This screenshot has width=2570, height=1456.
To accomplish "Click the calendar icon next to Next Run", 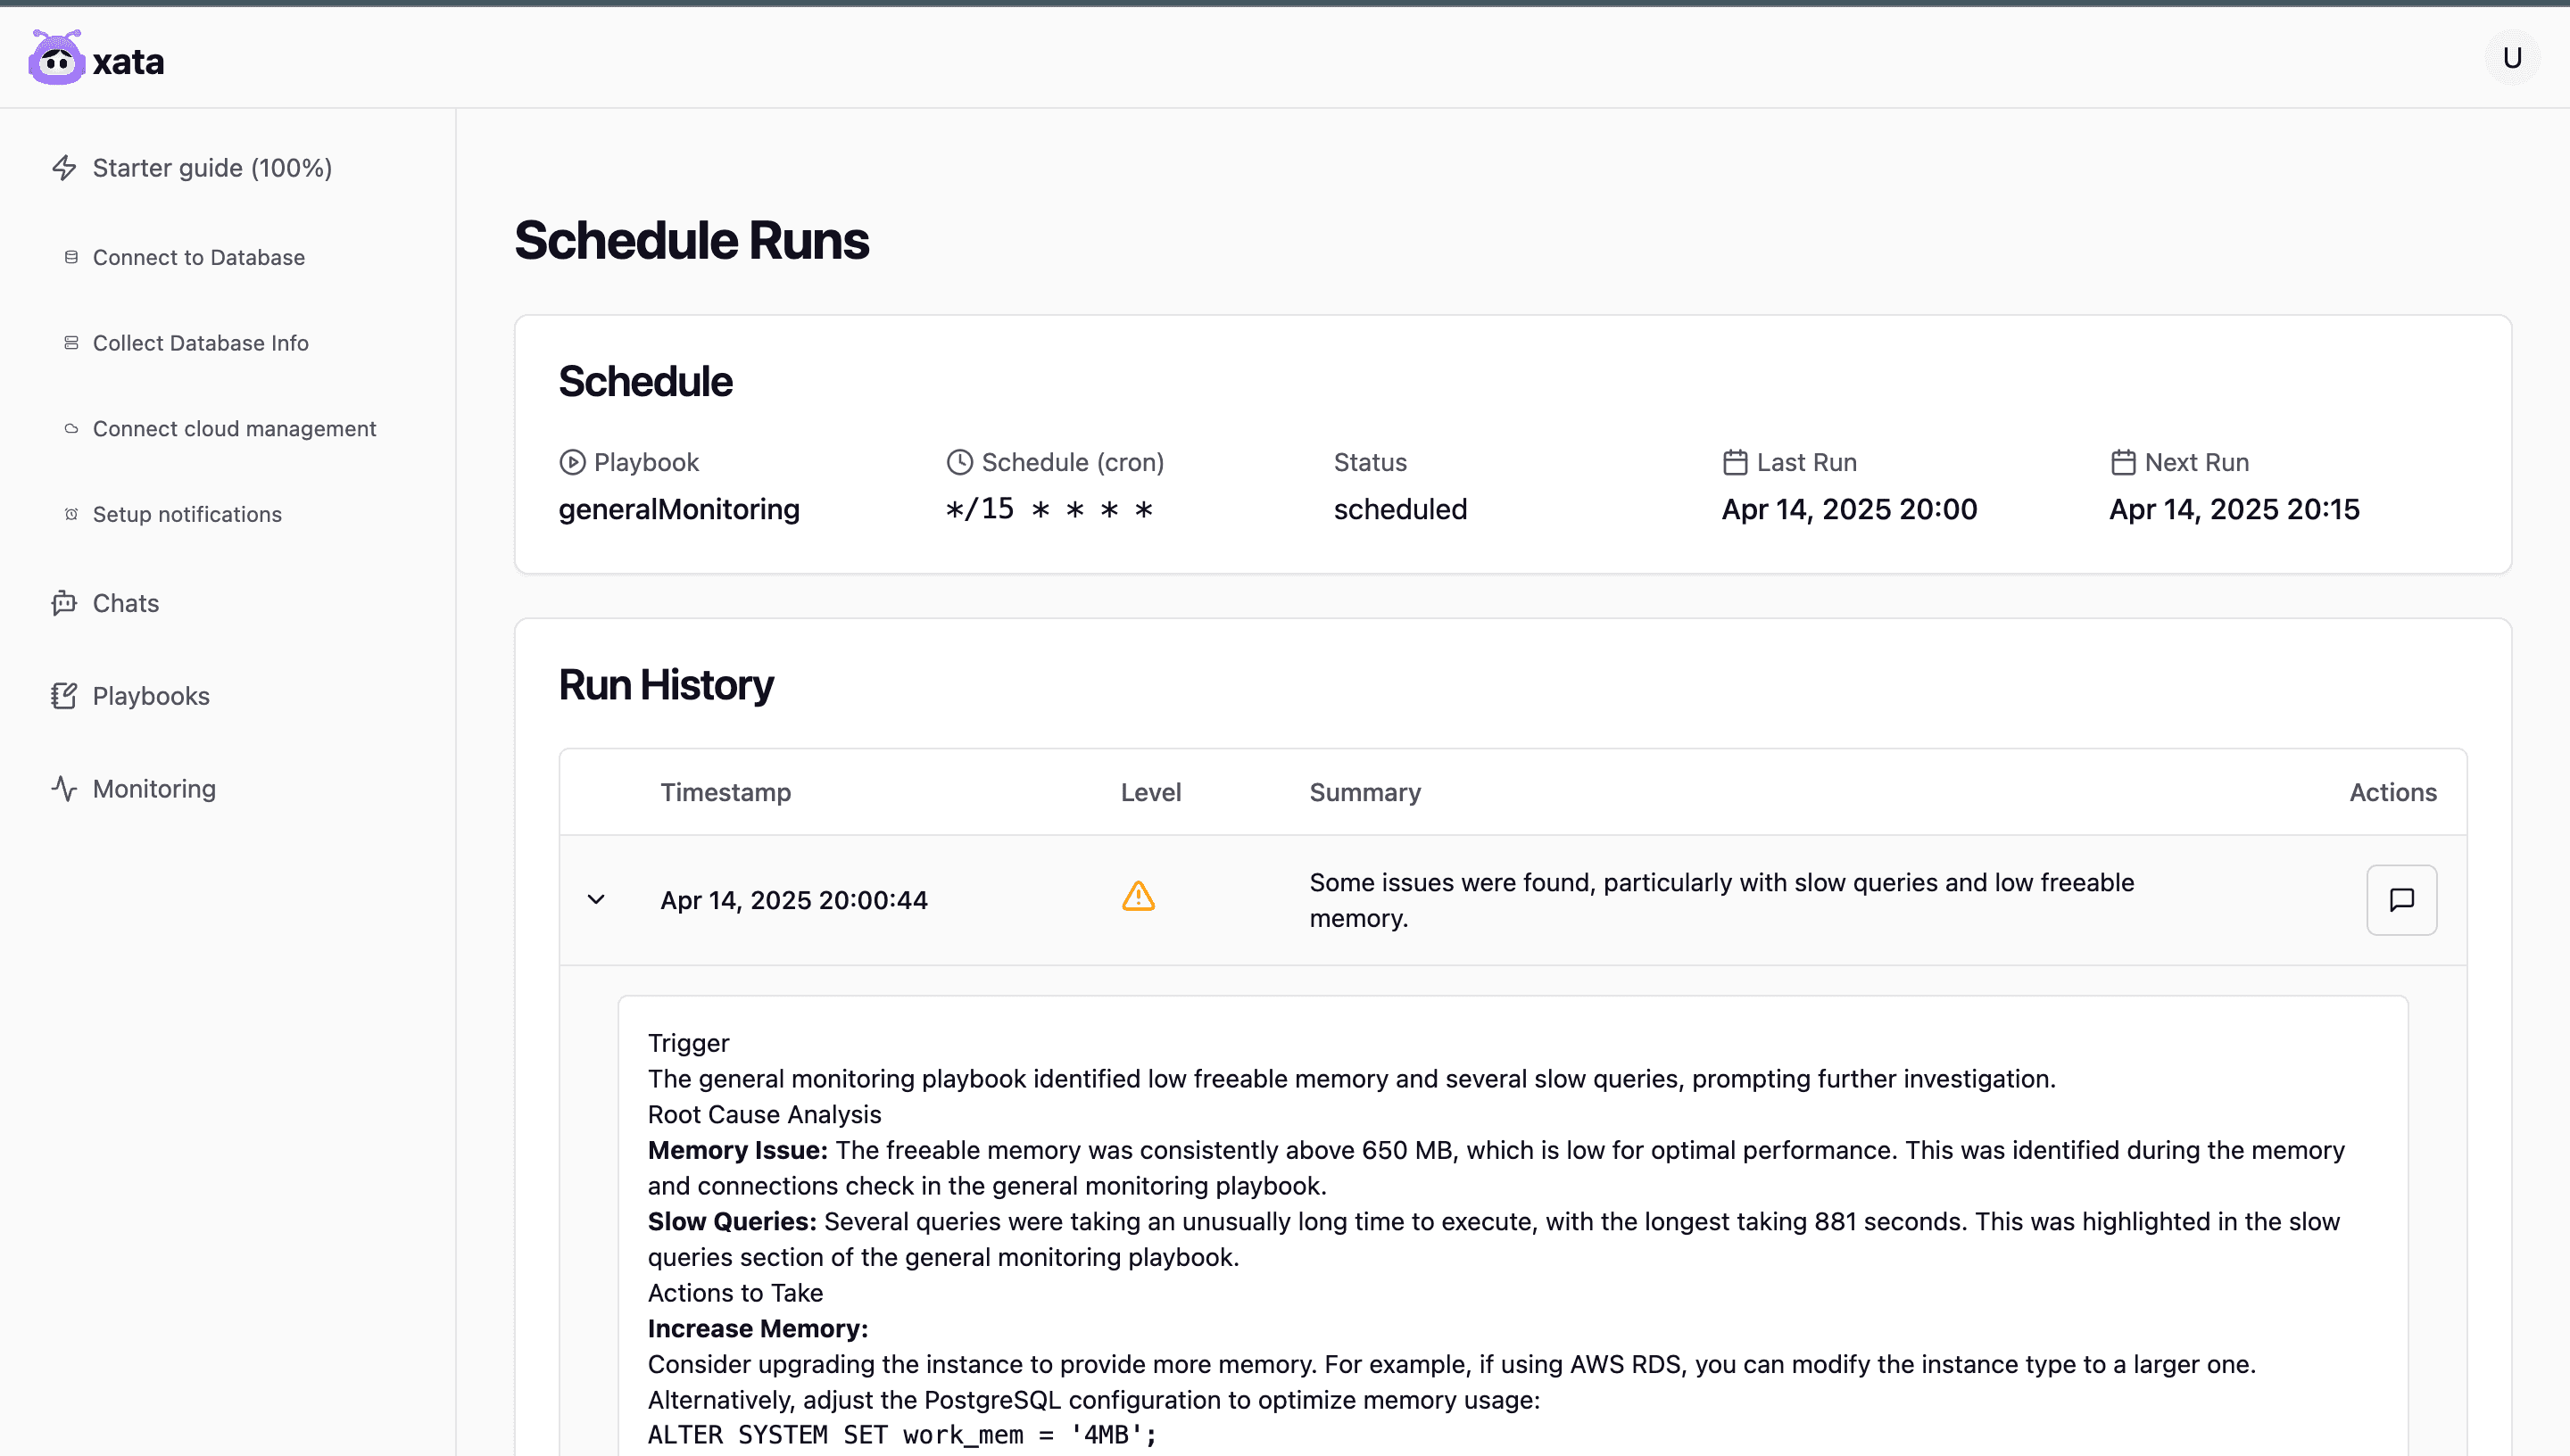I will click(x=2122, y=462).
